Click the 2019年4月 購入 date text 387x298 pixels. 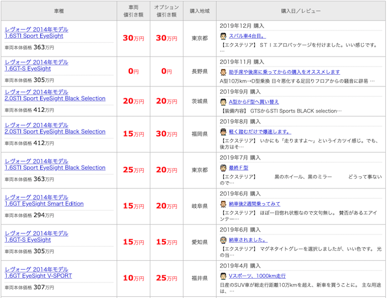click(x=240, y=266)
